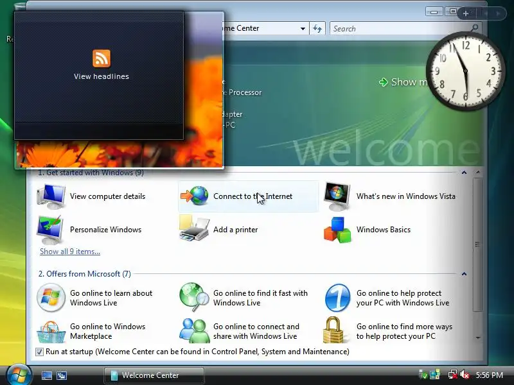
Task: Click Show desktop quick launch icon
Action: click(x=46, y=375)
